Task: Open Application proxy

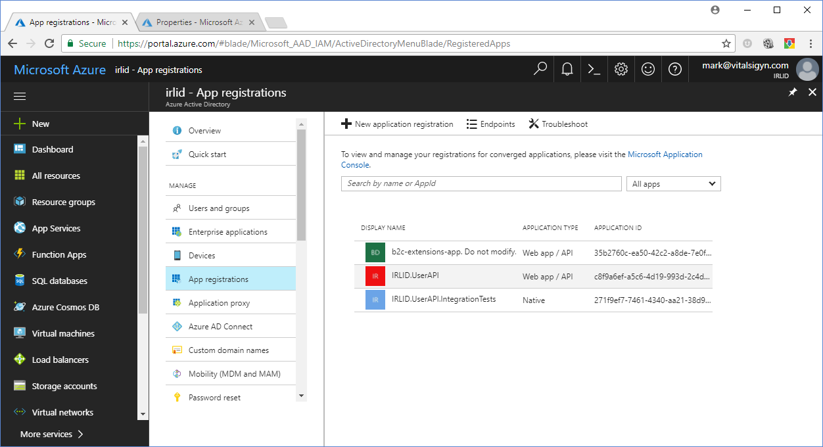Action: [x=231, y=302]
